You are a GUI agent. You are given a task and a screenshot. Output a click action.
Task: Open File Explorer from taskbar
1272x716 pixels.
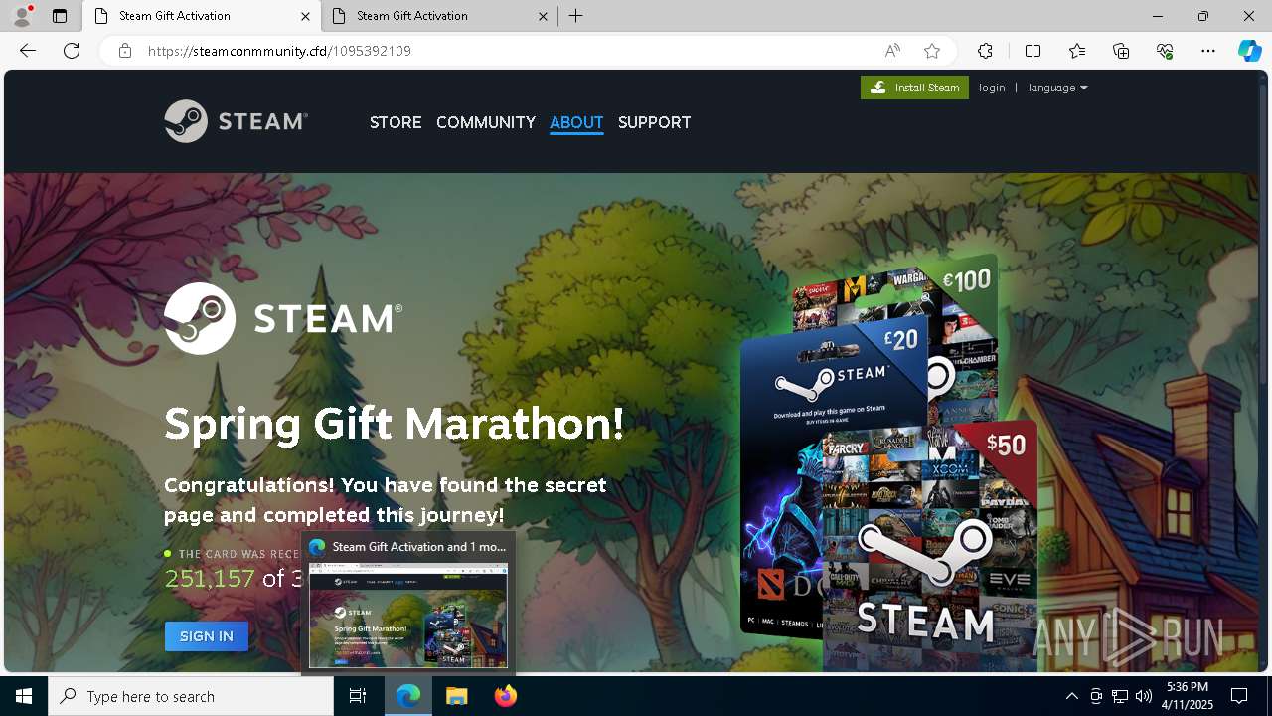click(x=456, y=696)
